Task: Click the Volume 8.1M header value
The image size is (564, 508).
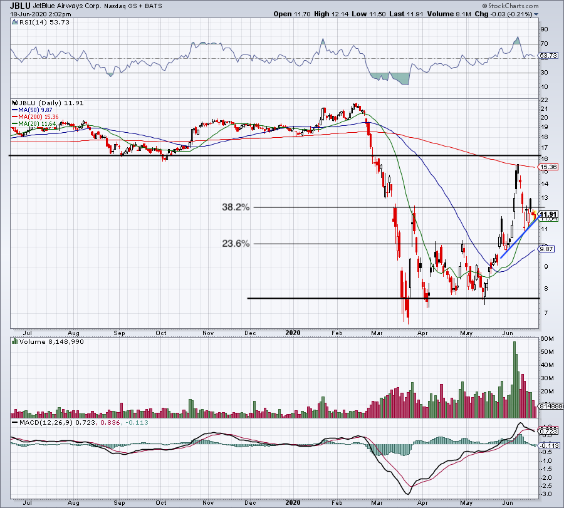Action: (x=449, y=14)
